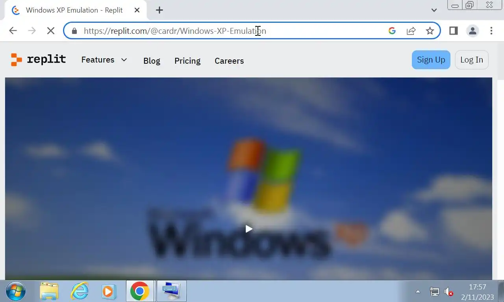Go back using Chrome's back arrow
The image size is (504, 302).
tap(13, 31)
